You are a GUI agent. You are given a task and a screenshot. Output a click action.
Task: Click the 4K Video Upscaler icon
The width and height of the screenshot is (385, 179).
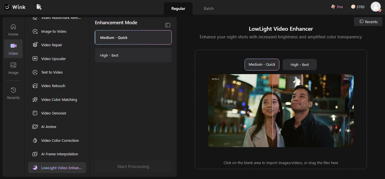point(35,59)
